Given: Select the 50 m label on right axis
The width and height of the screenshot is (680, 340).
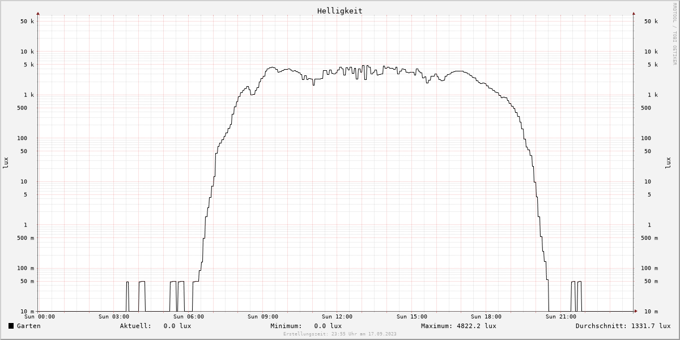Looking at the screenshot, I should [651, 281].
